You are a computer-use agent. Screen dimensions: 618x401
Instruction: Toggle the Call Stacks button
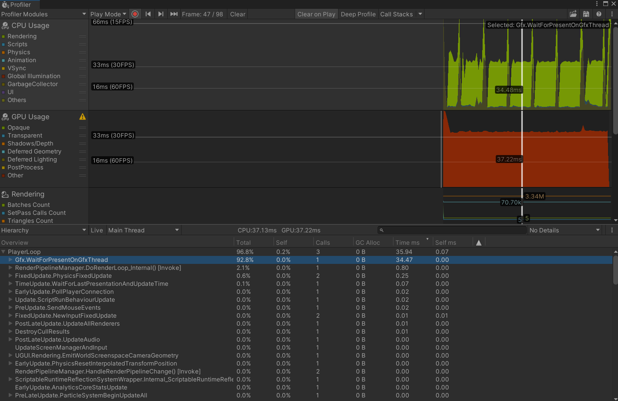(x=396, y=14)
